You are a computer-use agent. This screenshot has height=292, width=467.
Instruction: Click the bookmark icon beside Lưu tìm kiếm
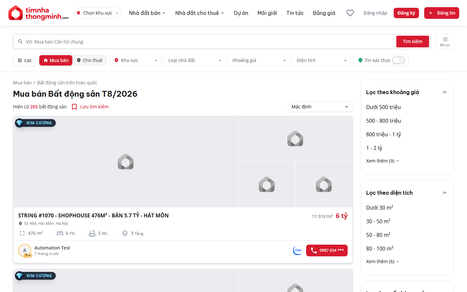coord(74,107)
